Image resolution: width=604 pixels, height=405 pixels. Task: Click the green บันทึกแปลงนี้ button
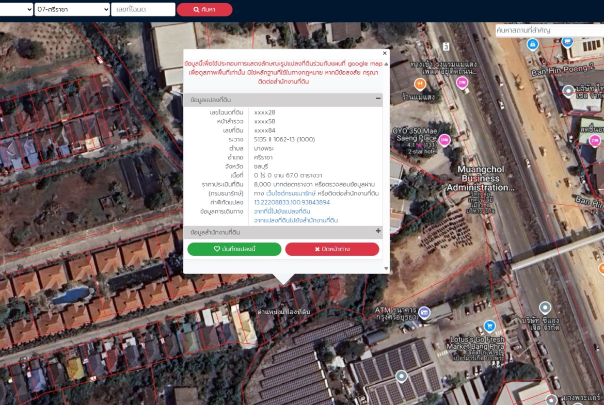(234, 249)
